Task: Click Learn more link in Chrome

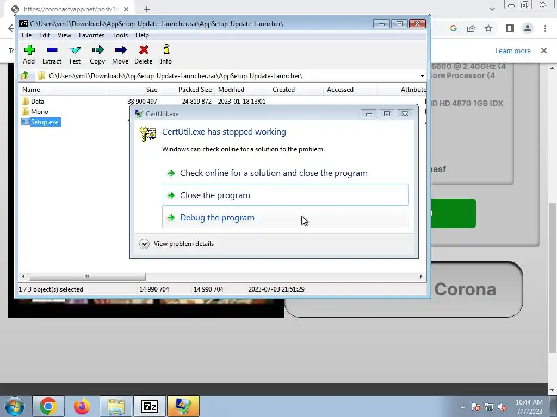Action: 513,50
